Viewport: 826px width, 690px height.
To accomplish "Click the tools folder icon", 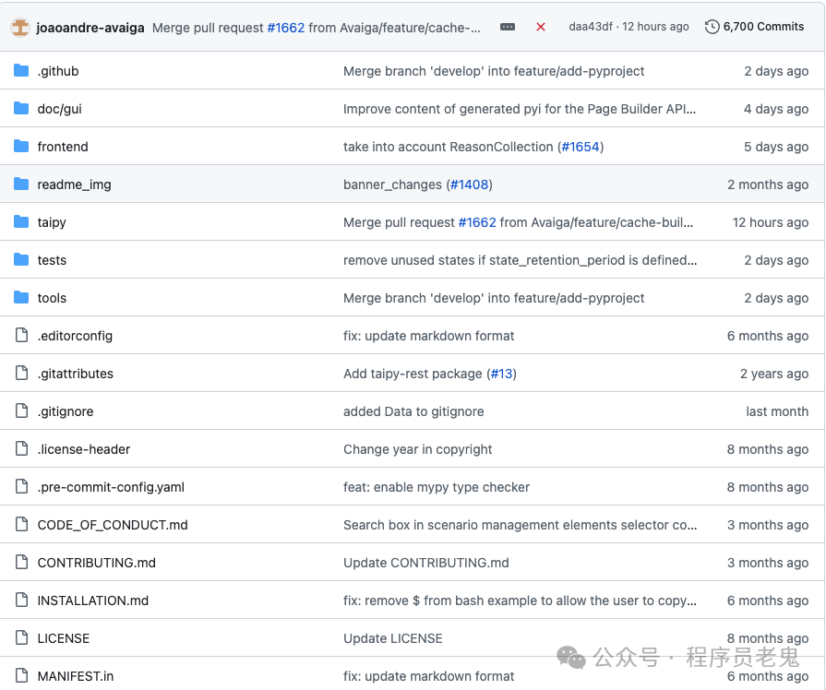I will (x=21, y=298).
